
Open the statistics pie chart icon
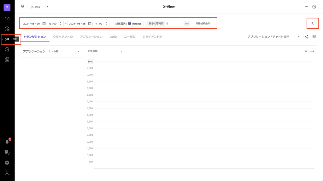pos(7,49)
